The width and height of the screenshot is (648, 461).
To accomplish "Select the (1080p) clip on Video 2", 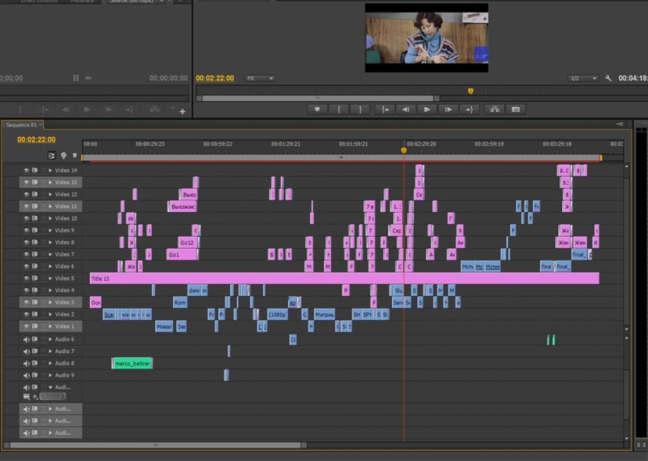I will (x=277, y=315).
